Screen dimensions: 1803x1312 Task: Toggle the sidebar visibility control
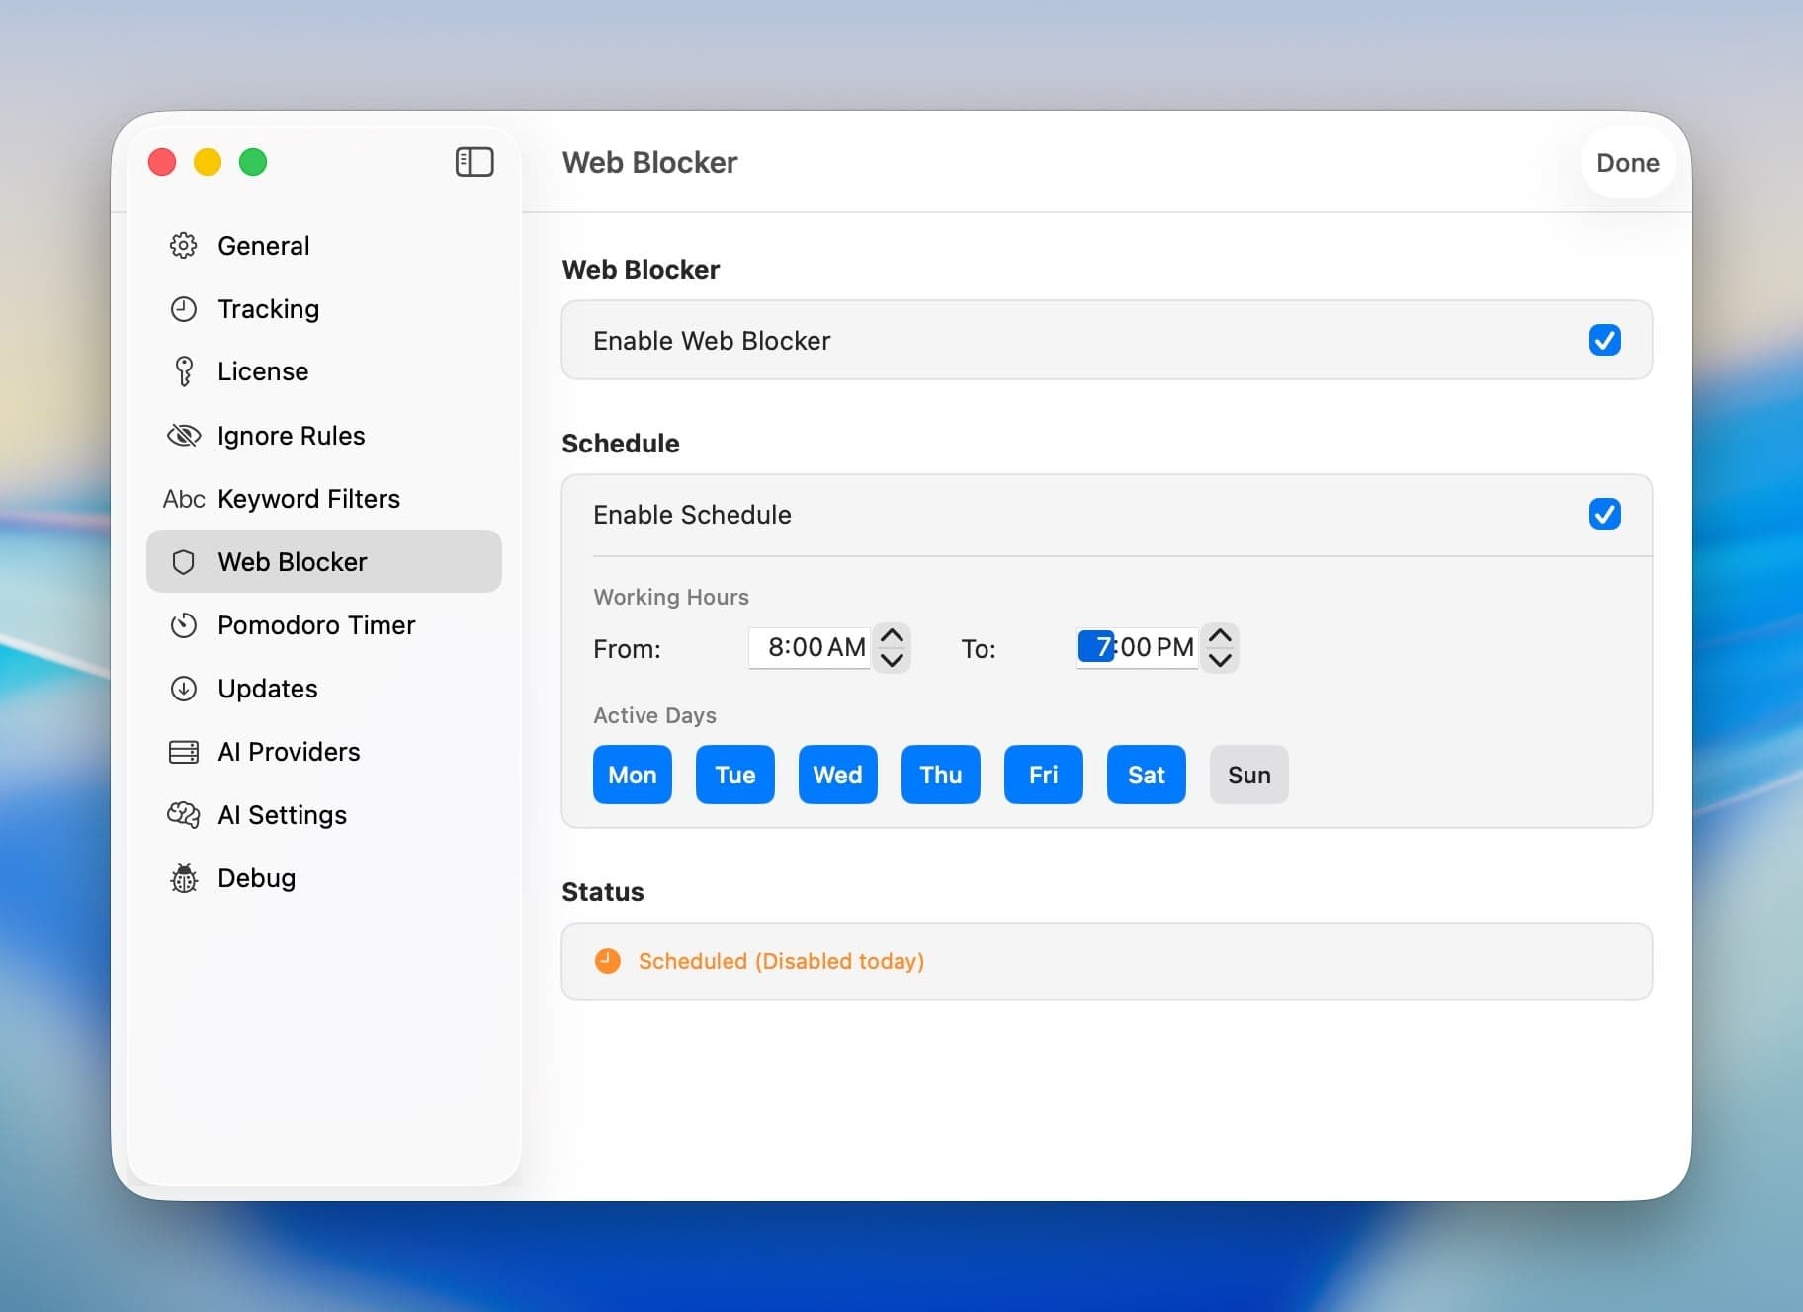coord(473,161)
